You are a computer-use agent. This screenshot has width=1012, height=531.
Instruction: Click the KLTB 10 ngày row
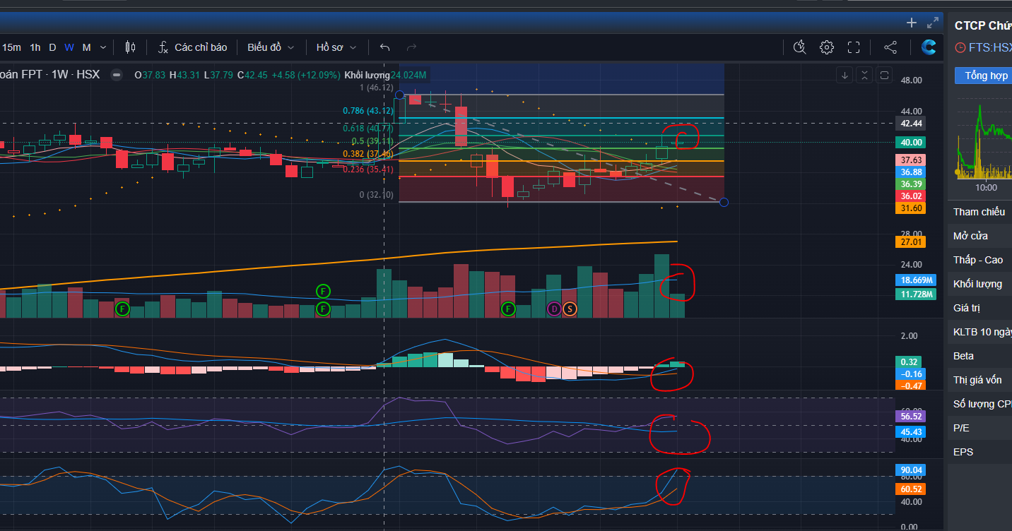pos(979,332)
